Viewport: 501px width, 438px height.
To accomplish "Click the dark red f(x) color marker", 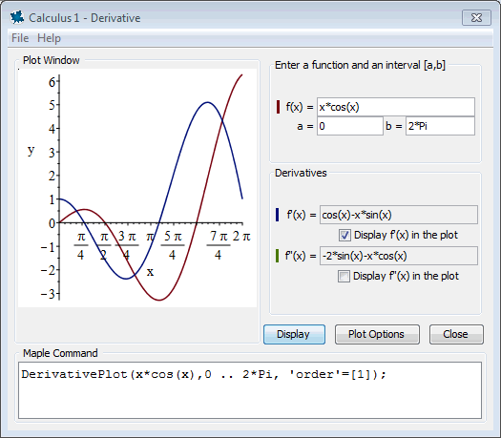I will click(x=278, y=107).
